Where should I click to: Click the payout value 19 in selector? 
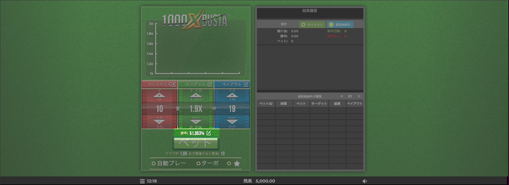click(232, 108)
